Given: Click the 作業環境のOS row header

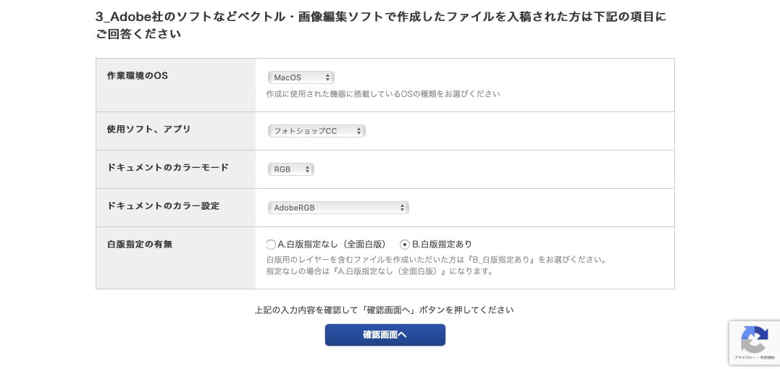Looking at the screenshot, I should pyautogui.click(x=138, y=76).
